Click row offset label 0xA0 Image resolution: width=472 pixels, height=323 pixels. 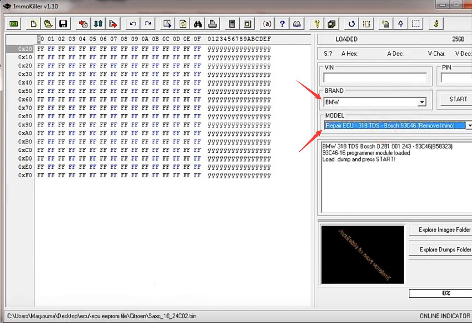coord(25,133)
